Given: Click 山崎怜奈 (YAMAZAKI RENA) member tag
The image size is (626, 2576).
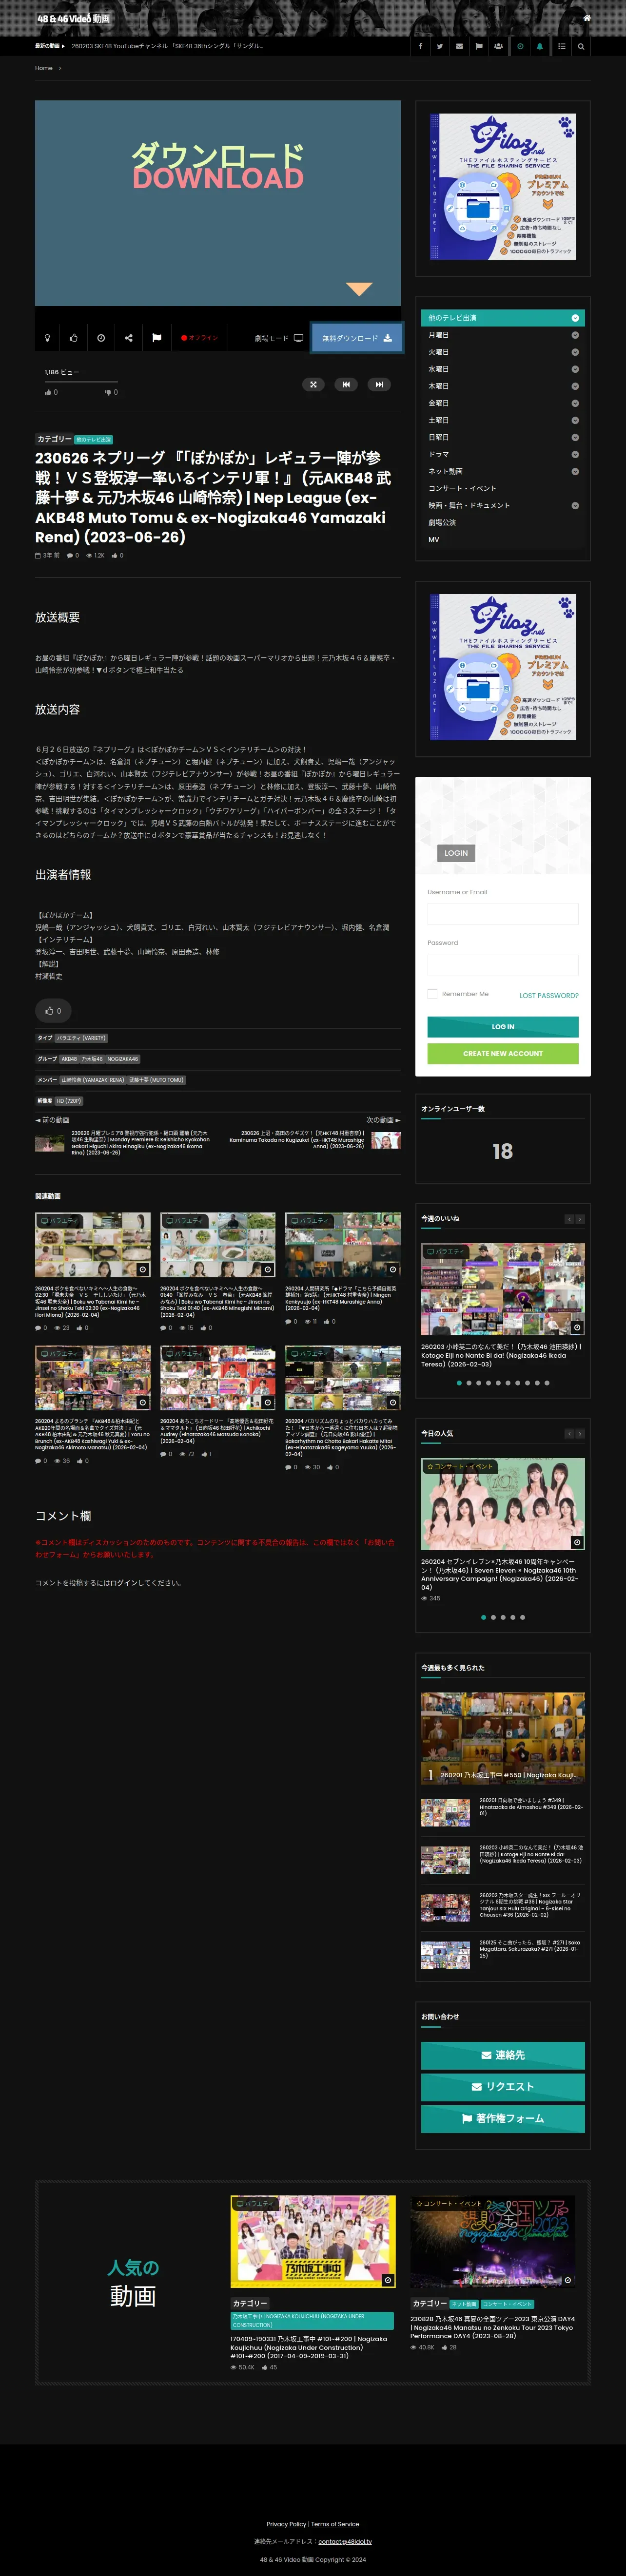Looking at the screenshot, I should coord(93,1080).
